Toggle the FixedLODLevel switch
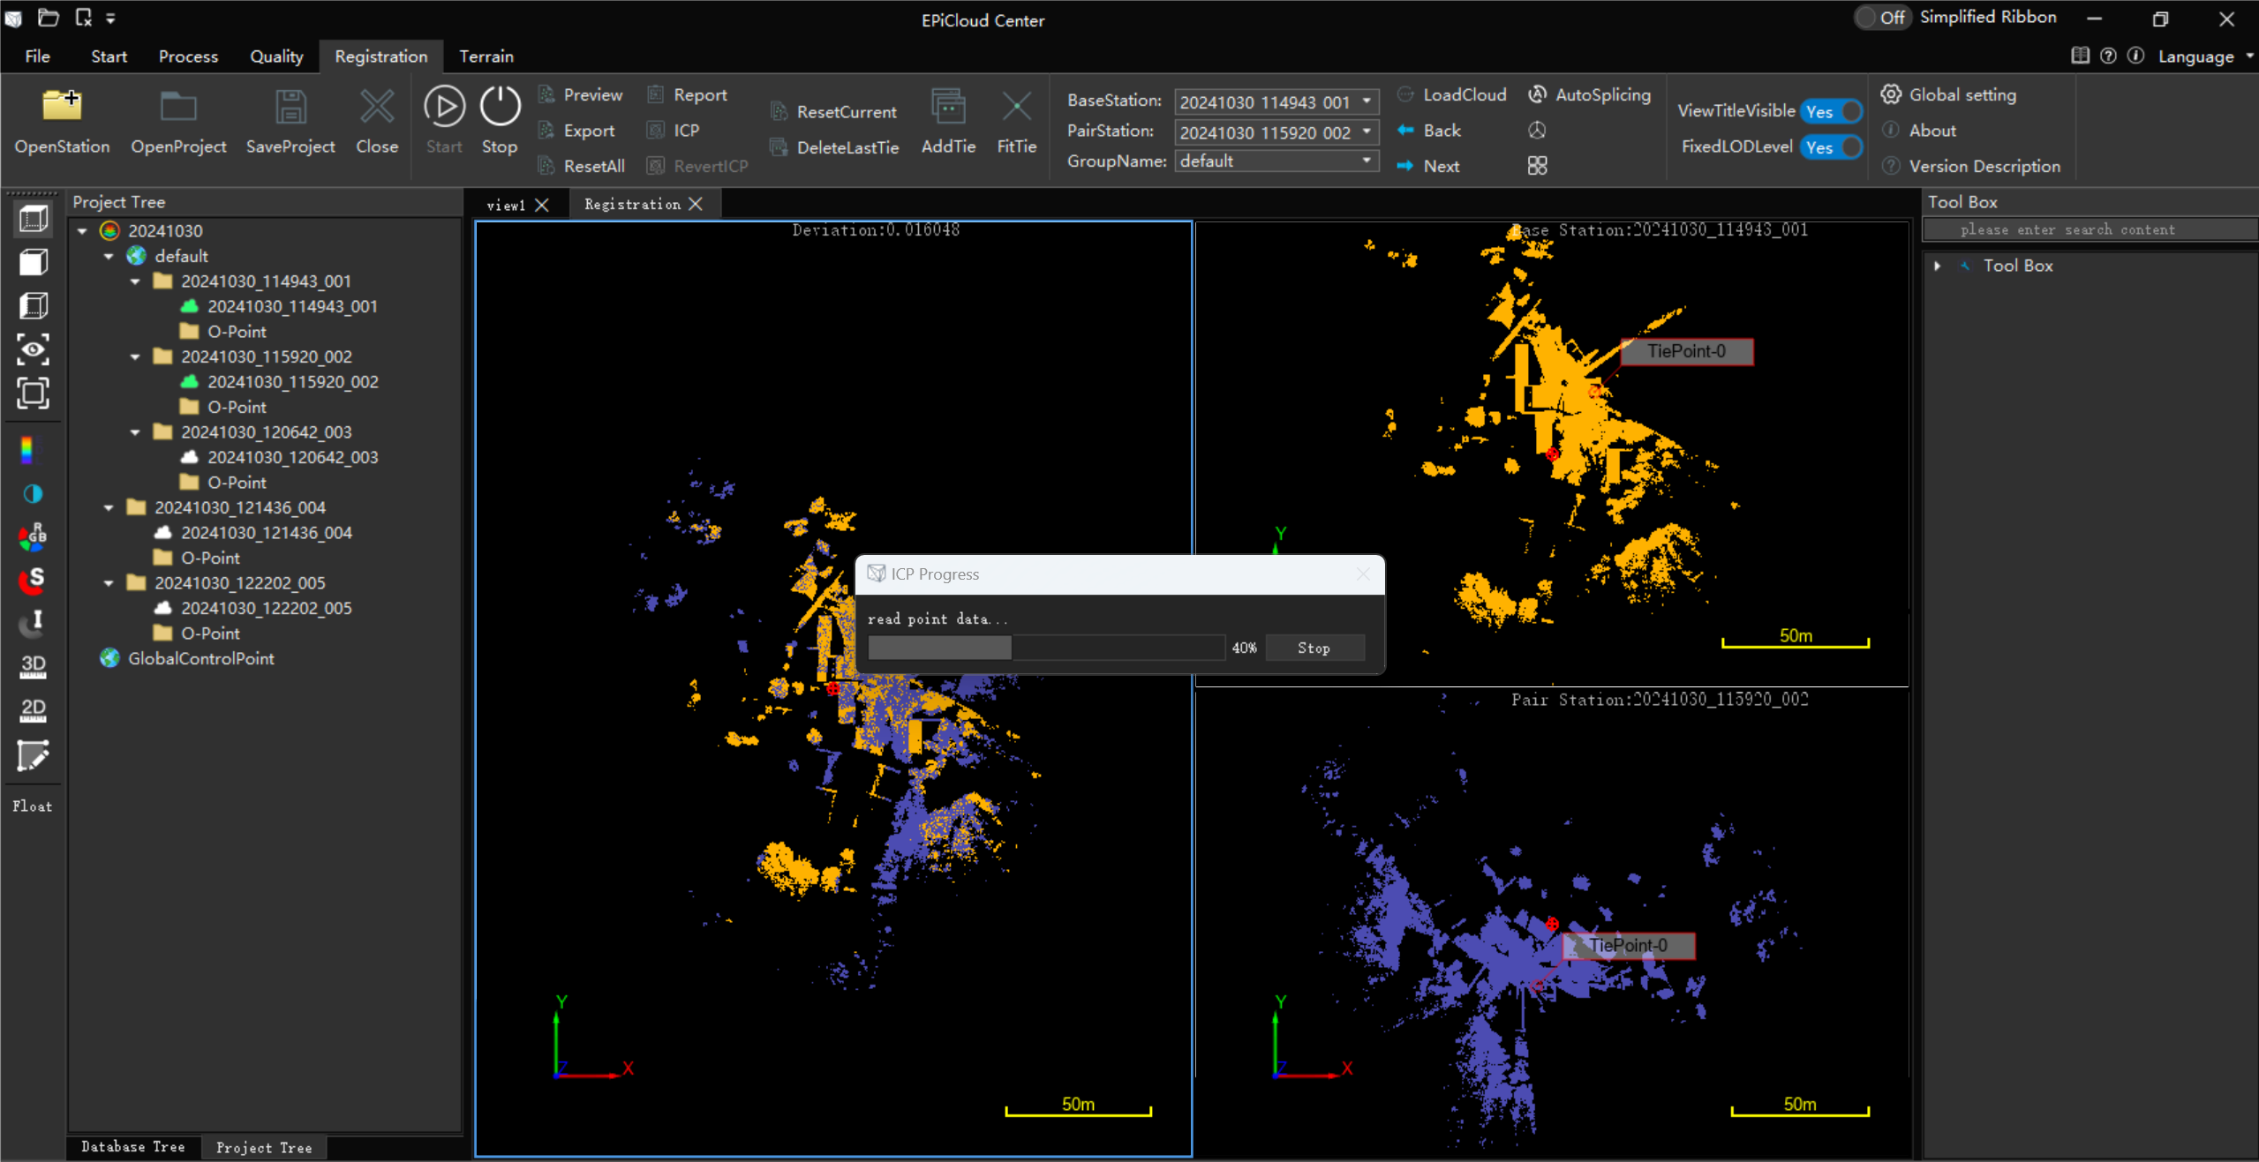The height and width of the screenshot is (1162, 2259). click(x=1832, y=147)
